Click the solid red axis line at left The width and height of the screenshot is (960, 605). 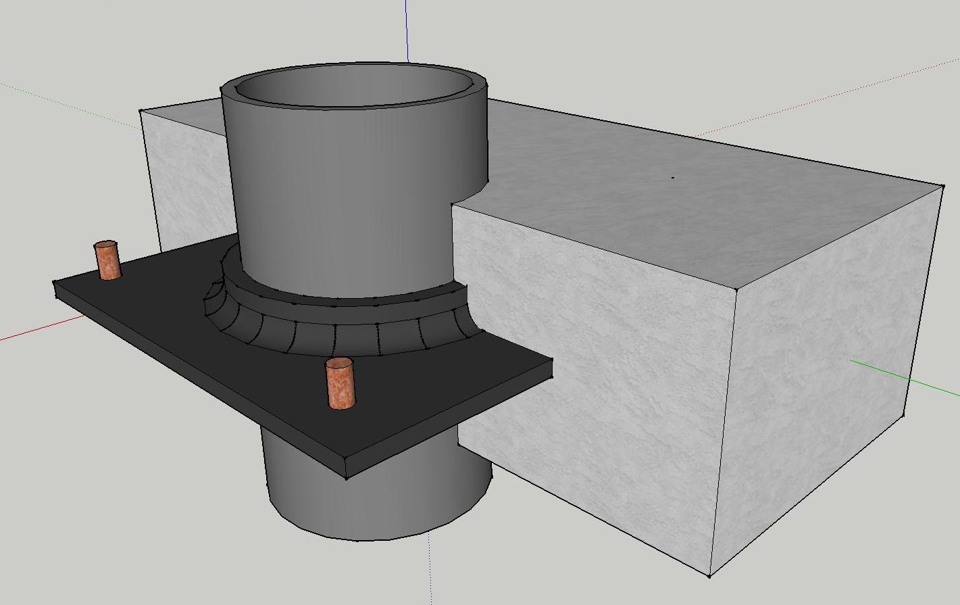coord(27,331)
